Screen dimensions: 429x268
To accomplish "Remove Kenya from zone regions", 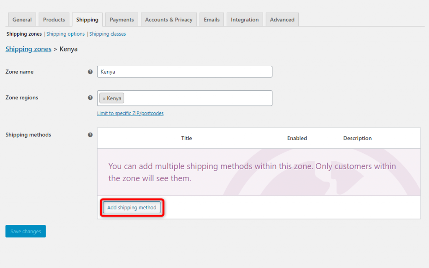I will click(x=103, y=98).
